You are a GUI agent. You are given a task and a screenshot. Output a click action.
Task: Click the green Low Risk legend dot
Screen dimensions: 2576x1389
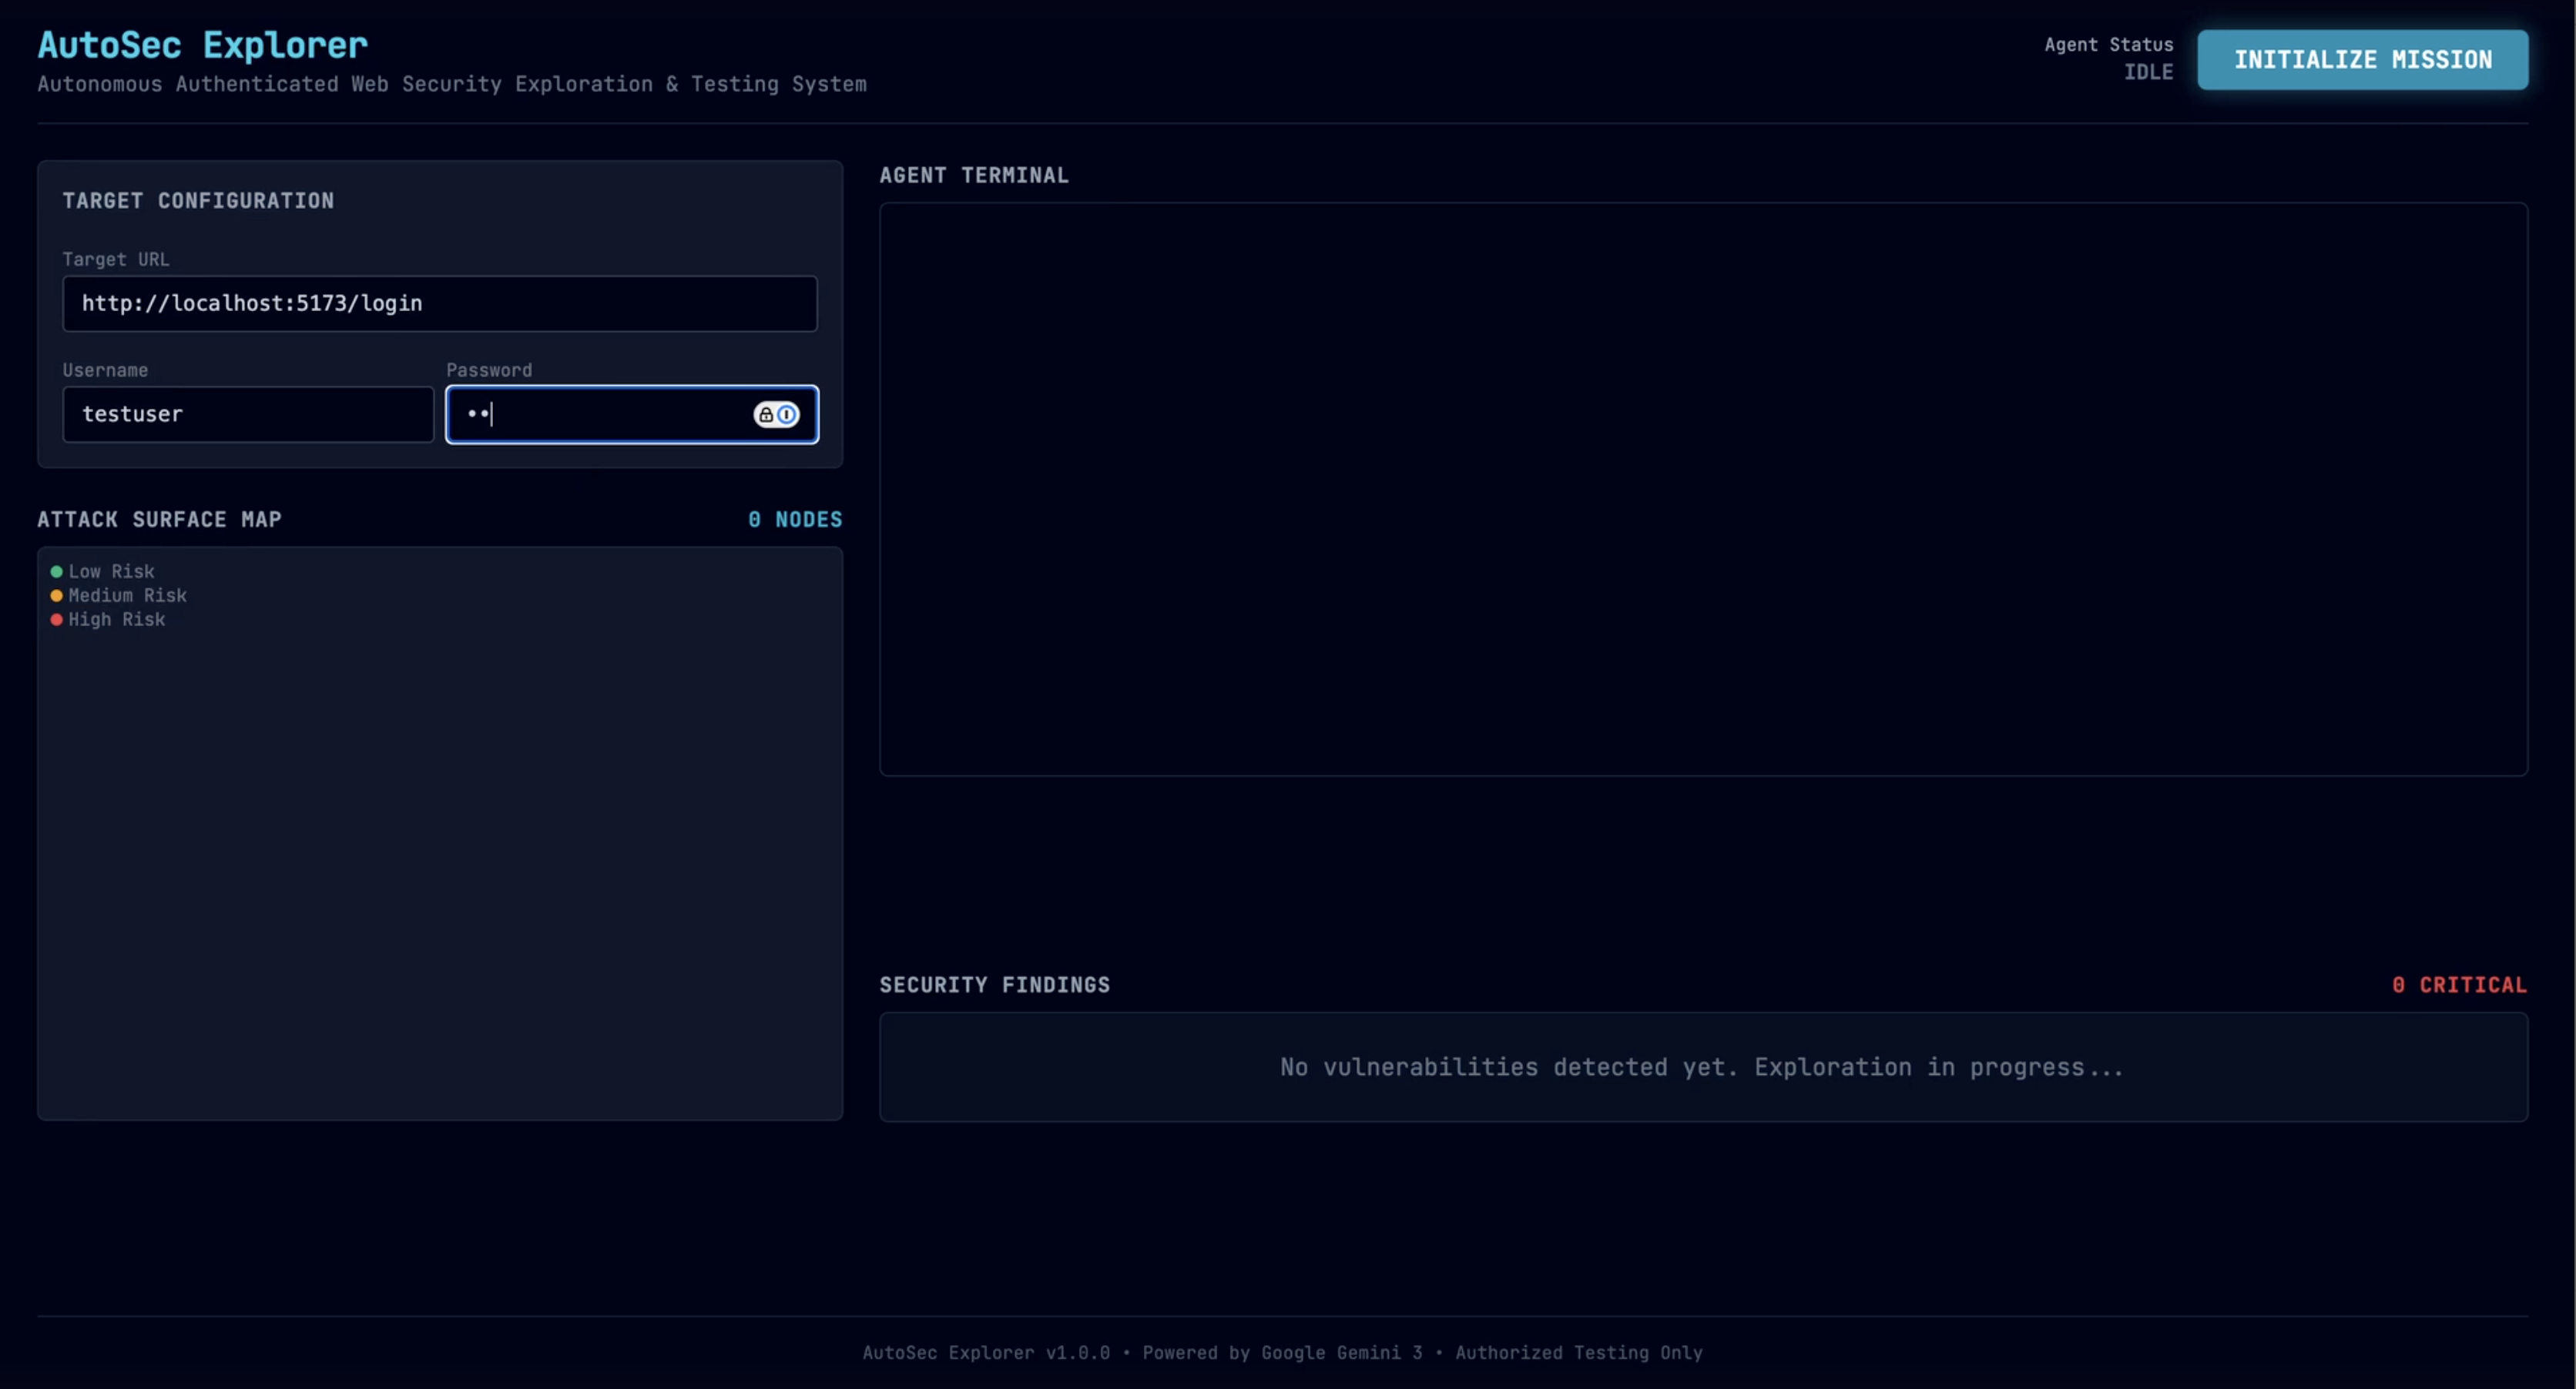coord(57,571)
